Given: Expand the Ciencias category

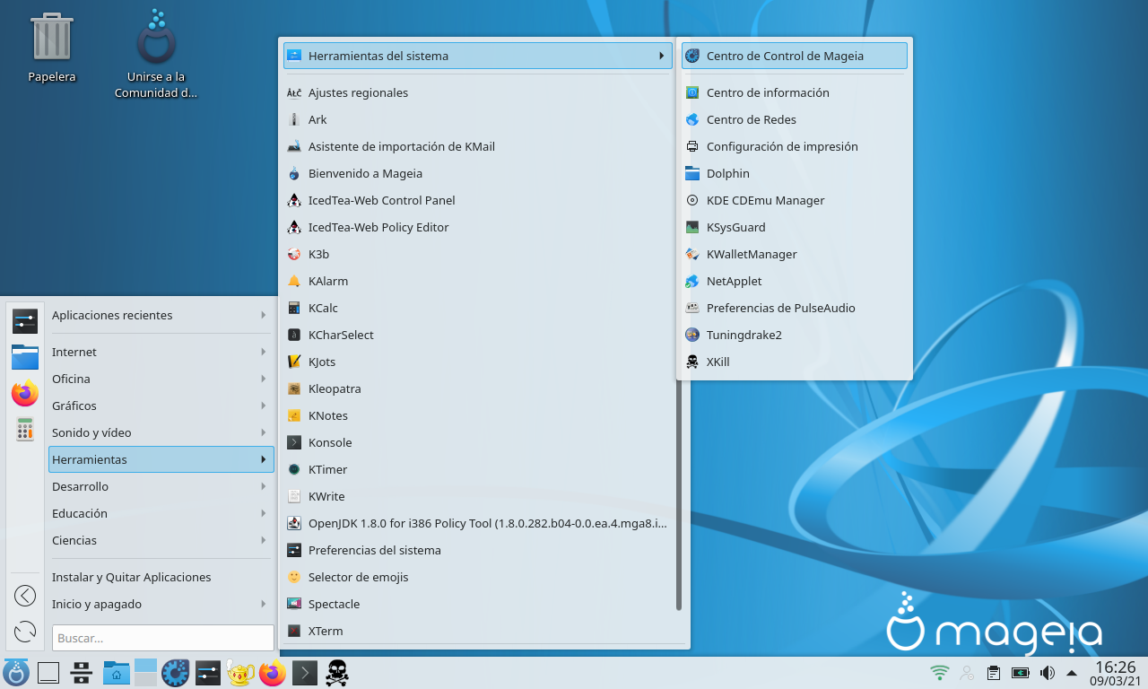Looking at the screenshot, I should tap(161, 540).
